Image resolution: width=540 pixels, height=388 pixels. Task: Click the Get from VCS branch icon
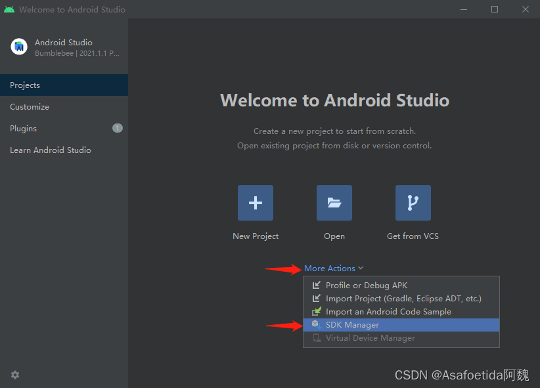(413, 203)
